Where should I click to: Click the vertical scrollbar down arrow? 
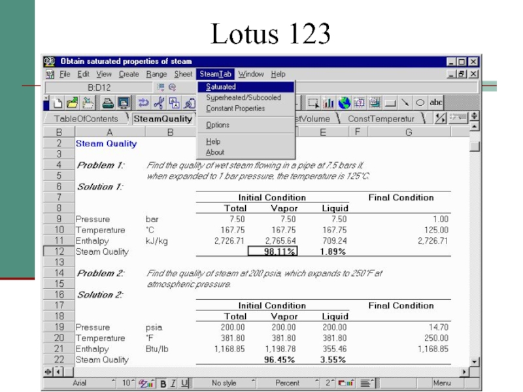point(475,361)
